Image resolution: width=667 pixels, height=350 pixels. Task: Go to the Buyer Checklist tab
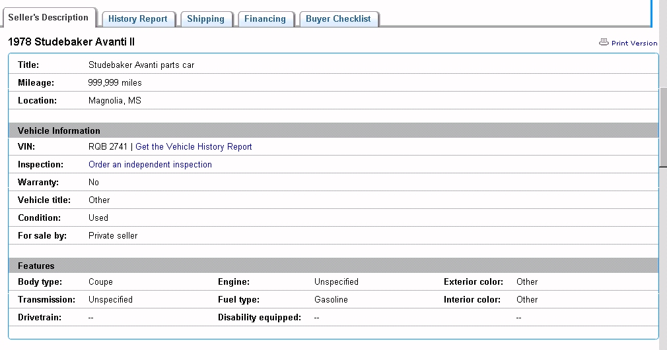pyautogui.click(x=338, y=19)
